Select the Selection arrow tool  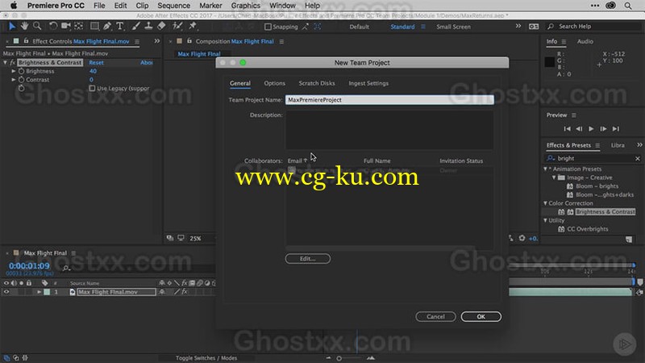pyautogui.click(x=12, y=27)
